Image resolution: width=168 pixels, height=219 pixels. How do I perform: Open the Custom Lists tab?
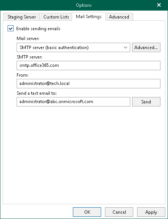[x=56, y=17]
